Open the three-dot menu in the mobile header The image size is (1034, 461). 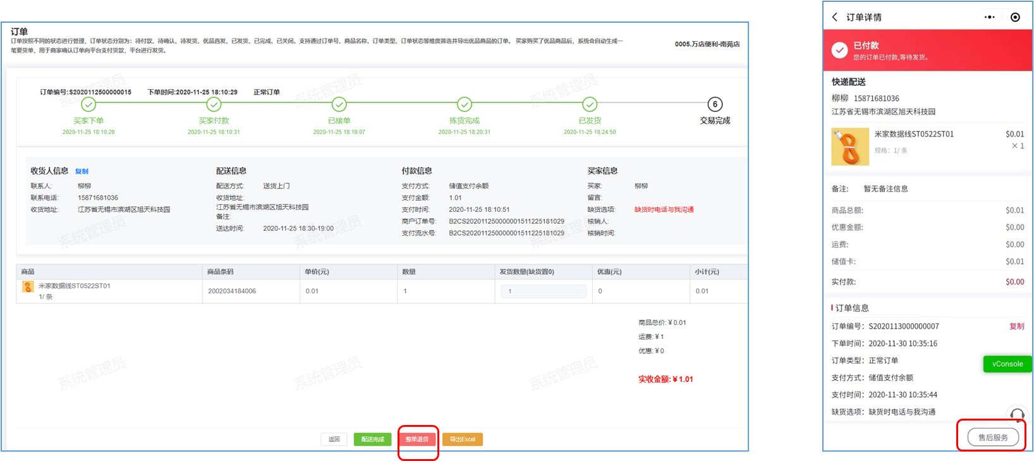pos(990,17)
